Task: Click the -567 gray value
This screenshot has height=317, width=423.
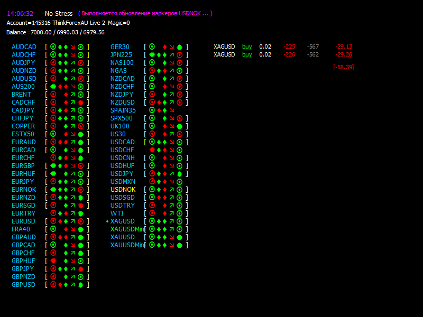Action: click(x=313, y=46)
